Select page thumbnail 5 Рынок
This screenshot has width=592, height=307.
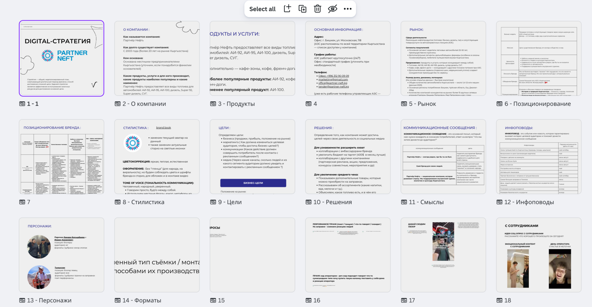pos(443,58)
